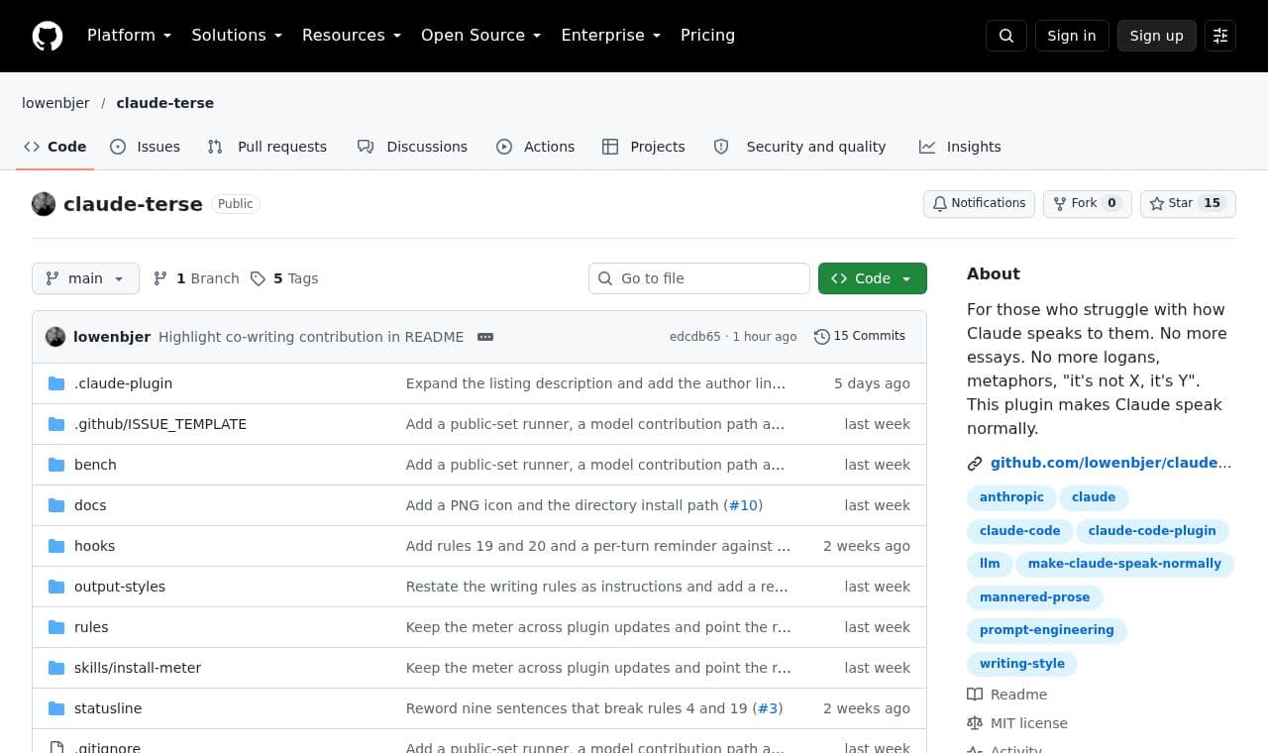Fork the repository using Fork button
Viewport: 1268px width, 753px height.
click(x=1087, y=203)
